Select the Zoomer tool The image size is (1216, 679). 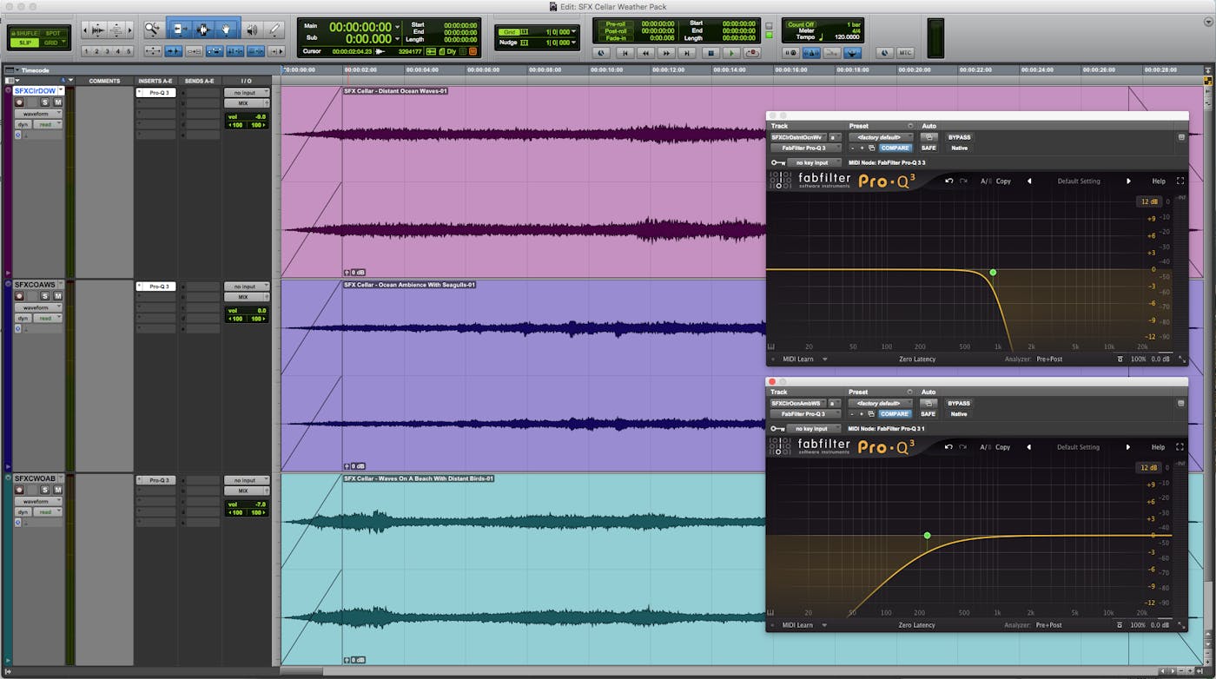[153, 29]
